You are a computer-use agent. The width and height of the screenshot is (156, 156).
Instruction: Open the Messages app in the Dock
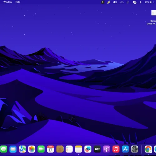4,149
